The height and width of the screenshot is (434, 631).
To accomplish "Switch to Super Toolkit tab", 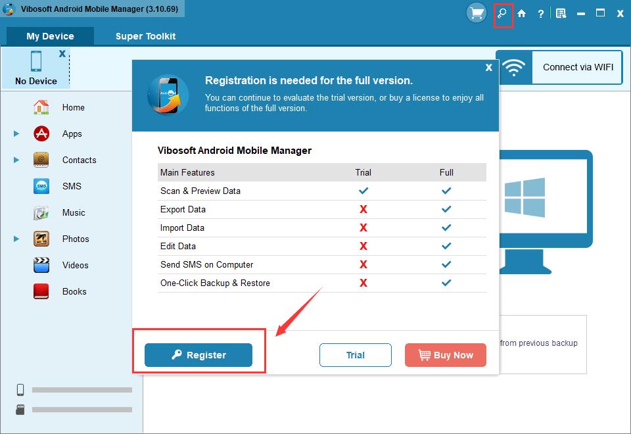I will pyautogui.click(x=146, y=36).
